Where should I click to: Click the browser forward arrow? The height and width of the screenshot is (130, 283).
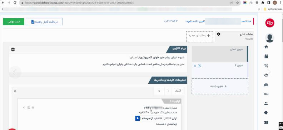tap(9, 3)
